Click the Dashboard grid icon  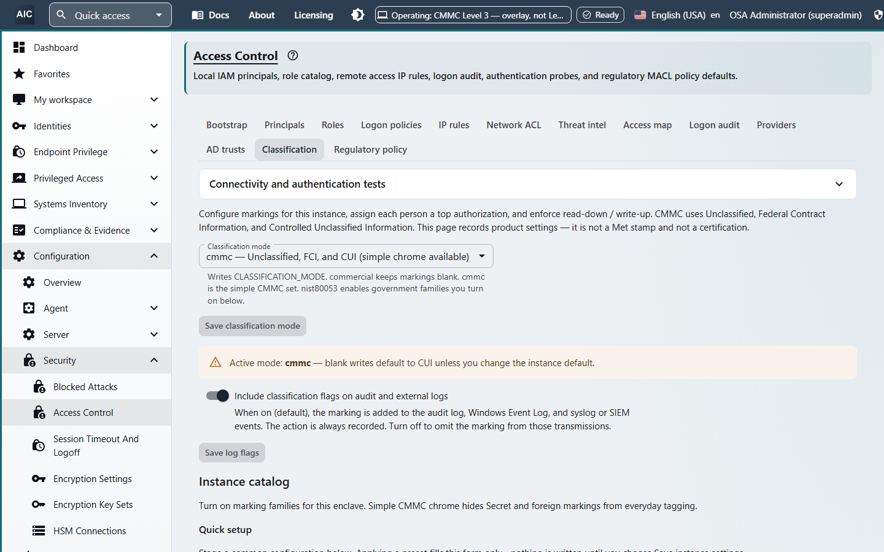[x=19, y=47]
